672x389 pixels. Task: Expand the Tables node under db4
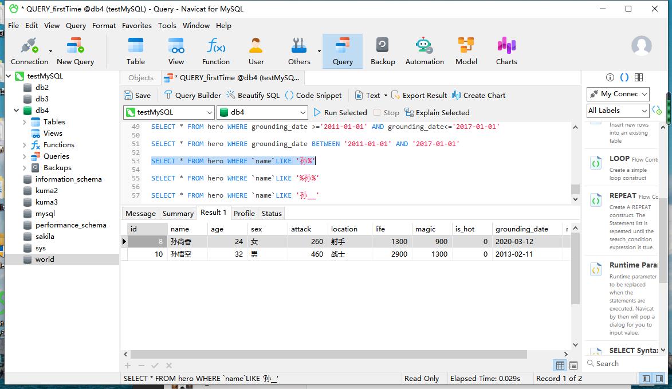point(25,122)
